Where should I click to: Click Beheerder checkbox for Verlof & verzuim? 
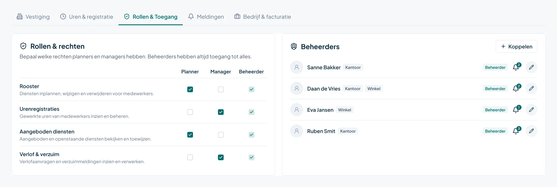[252, 157]
